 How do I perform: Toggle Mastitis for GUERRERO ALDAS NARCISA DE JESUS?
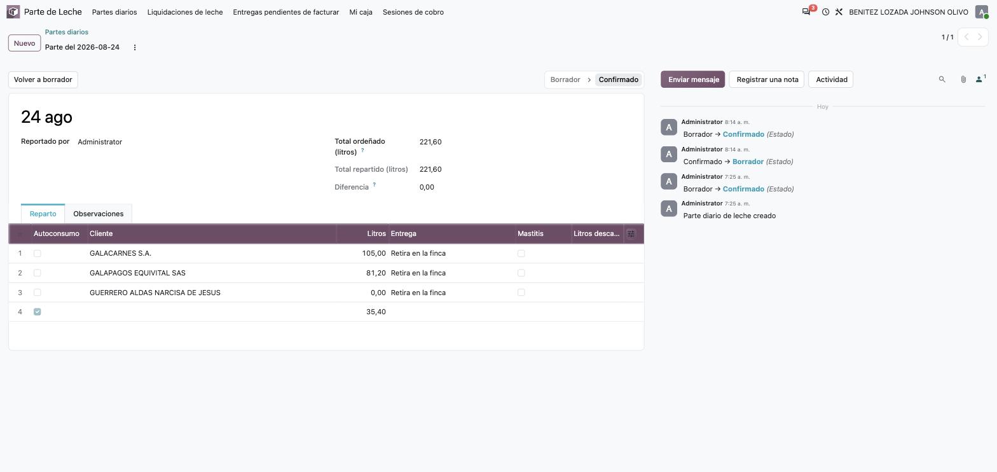pyautogui.click(x=521, y=293)
